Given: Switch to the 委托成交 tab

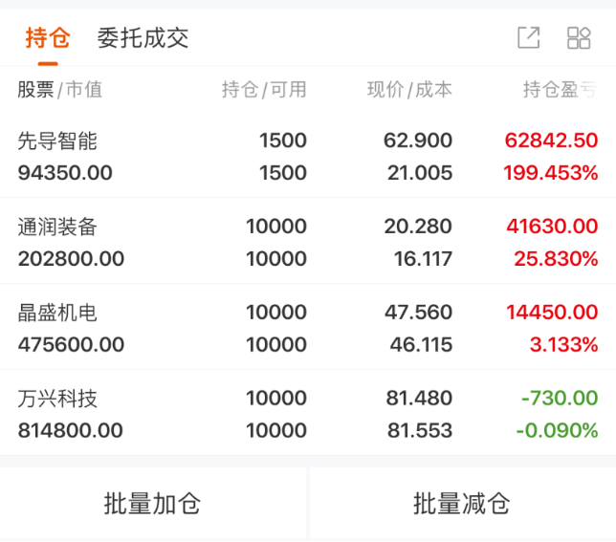Looking at the screenshot, I should click(143, 37).
